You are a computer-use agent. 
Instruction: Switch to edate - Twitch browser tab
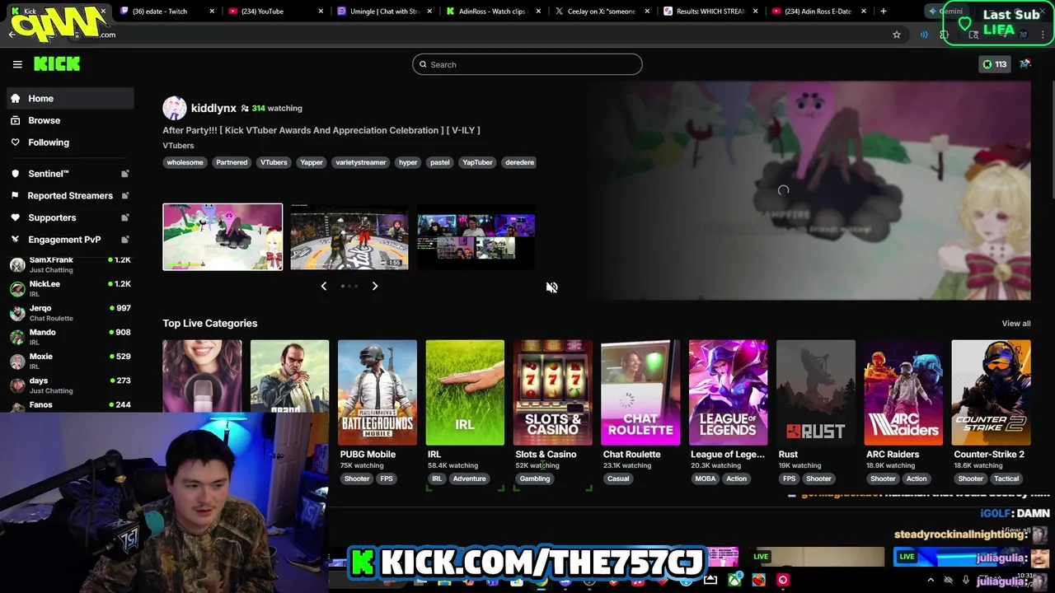[x=167, y=12]
